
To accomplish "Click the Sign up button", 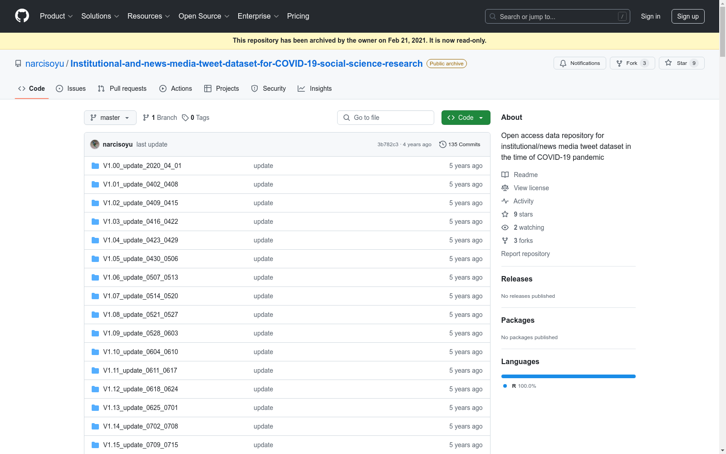I will 688,16.
